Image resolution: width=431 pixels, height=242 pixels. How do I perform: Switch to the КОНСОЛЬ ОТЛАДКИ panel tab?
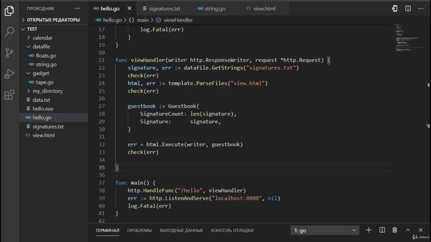click(232, 231)
